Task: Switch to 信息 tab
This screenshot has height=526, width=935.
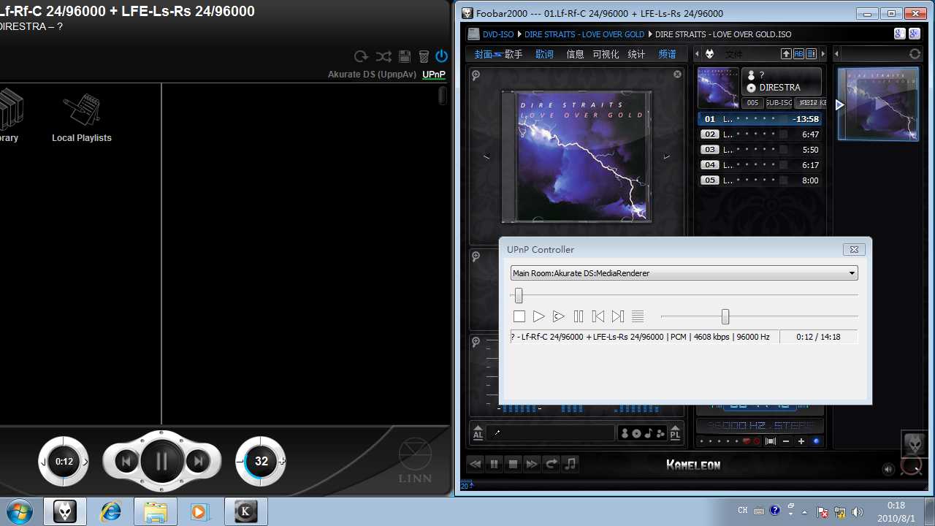Action: click(576, 54)
